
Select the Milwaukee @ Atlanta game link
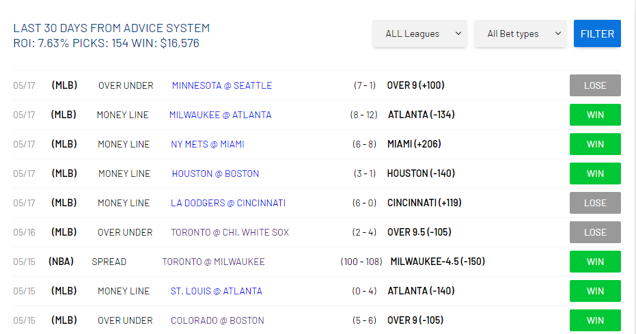[220, 115]
